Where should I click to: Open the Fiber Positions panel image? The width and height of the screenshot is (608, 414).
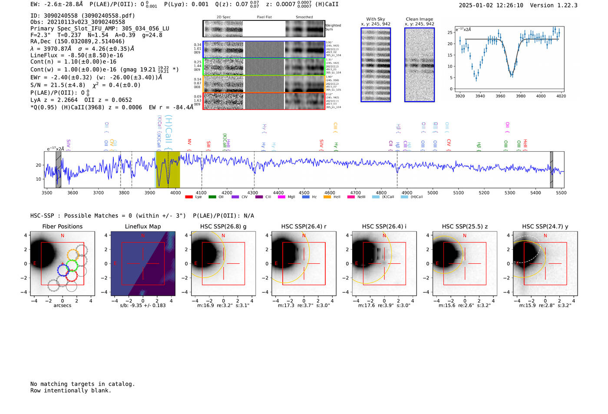click(63, 264)
